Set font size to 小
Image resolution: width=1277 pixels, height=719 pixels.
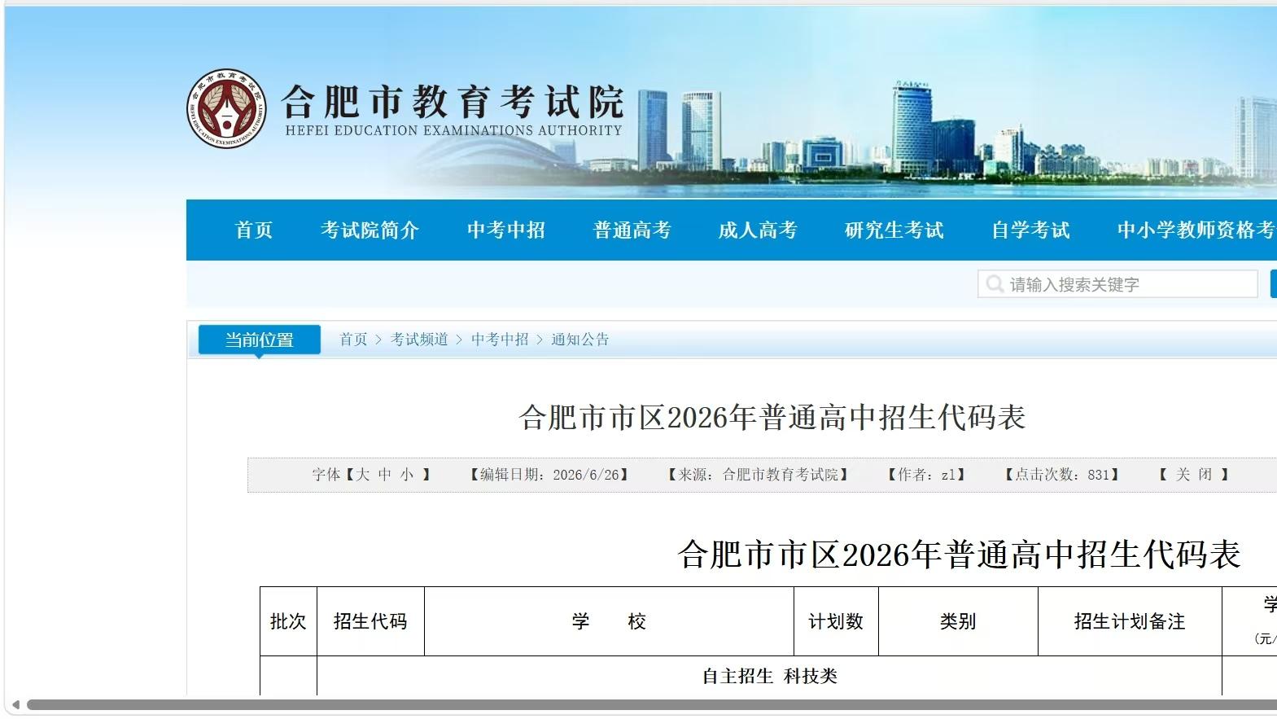[407, 475]
